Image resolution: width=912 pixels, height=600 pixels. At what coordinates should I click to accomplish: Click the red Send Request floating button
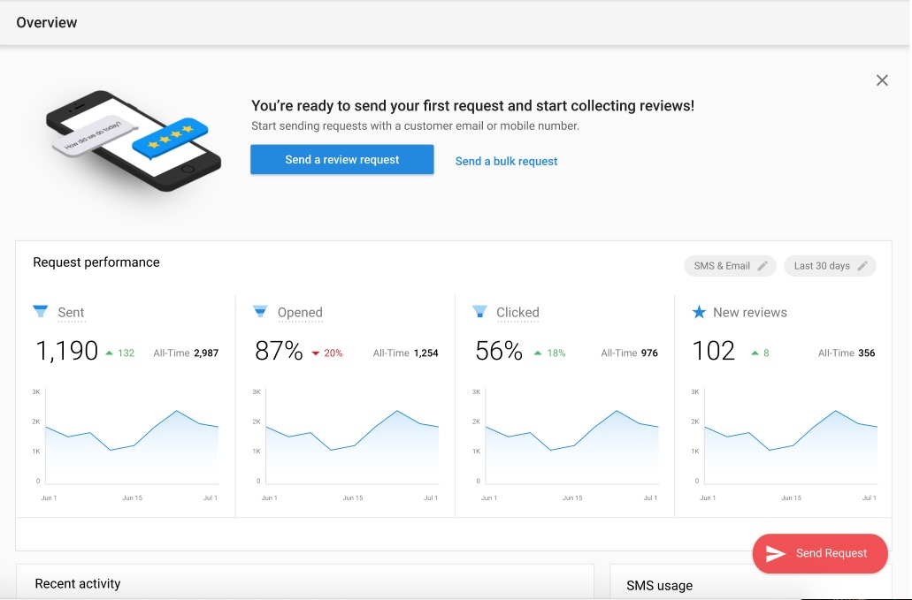[x=820, y=553]
